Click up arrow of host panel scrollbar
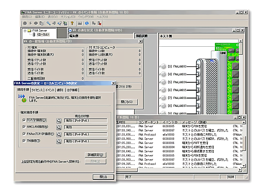267x194 pixels. point(240,41)
